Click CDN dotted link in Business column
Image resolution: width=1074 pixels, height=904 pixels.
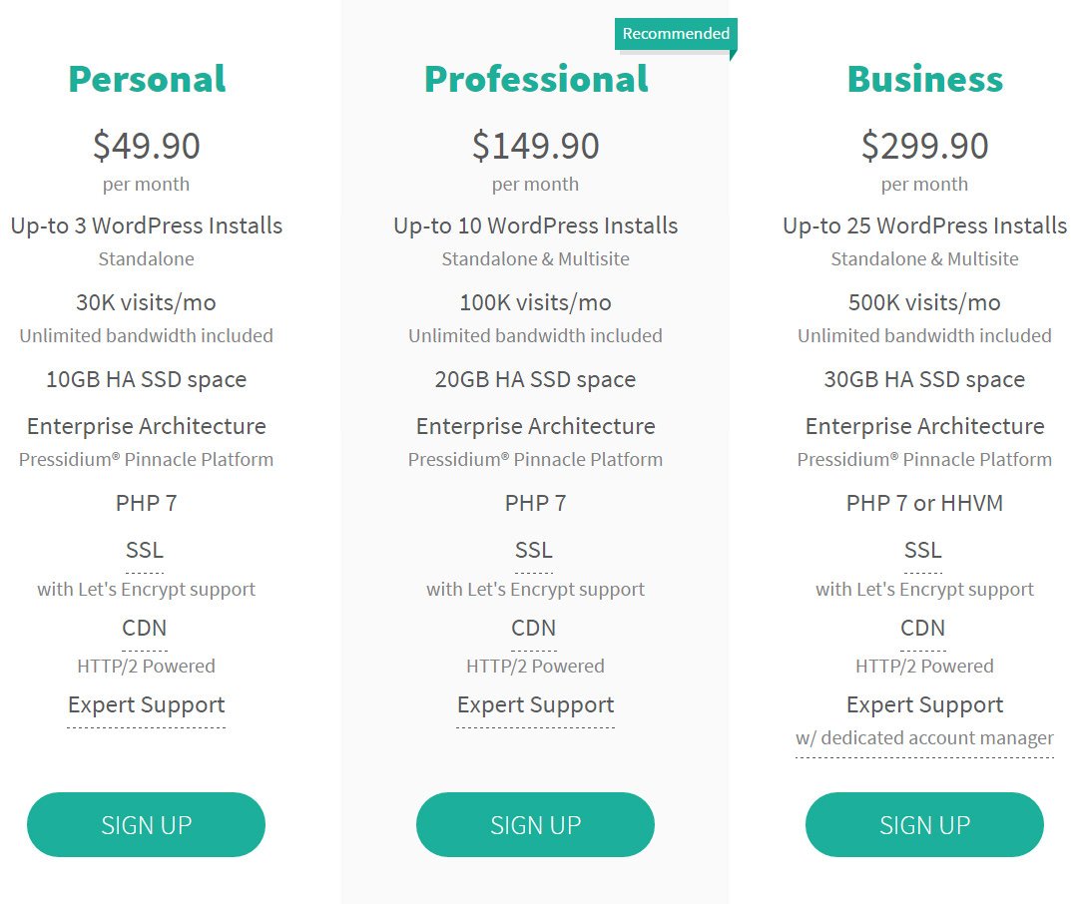[x=922, y=628]
